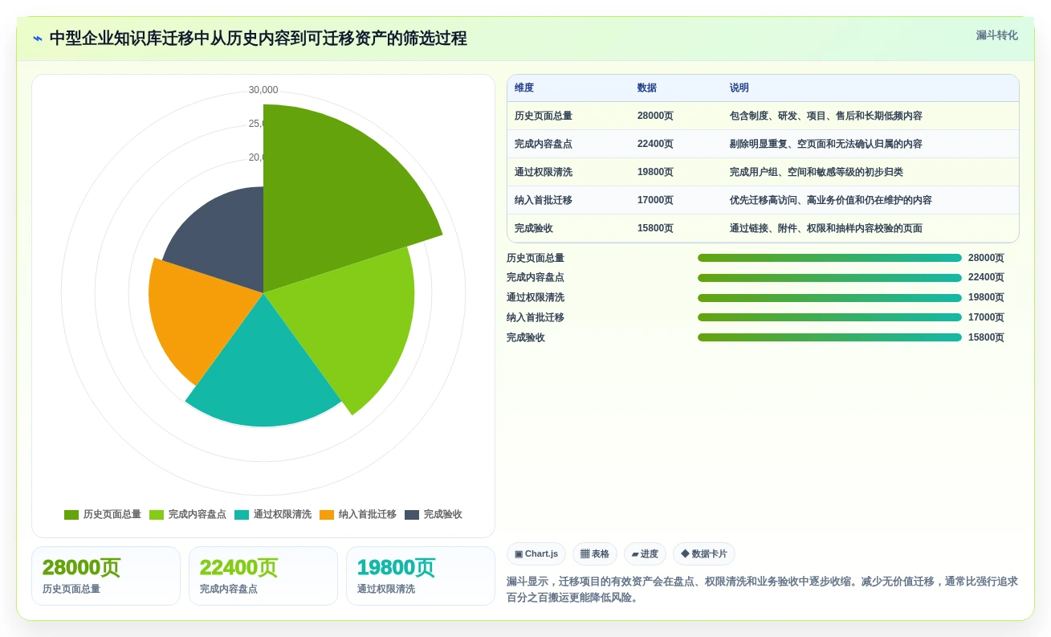Click the 完成内容盘点 progress bar
Screen dimensions: 1051x637
829,278
